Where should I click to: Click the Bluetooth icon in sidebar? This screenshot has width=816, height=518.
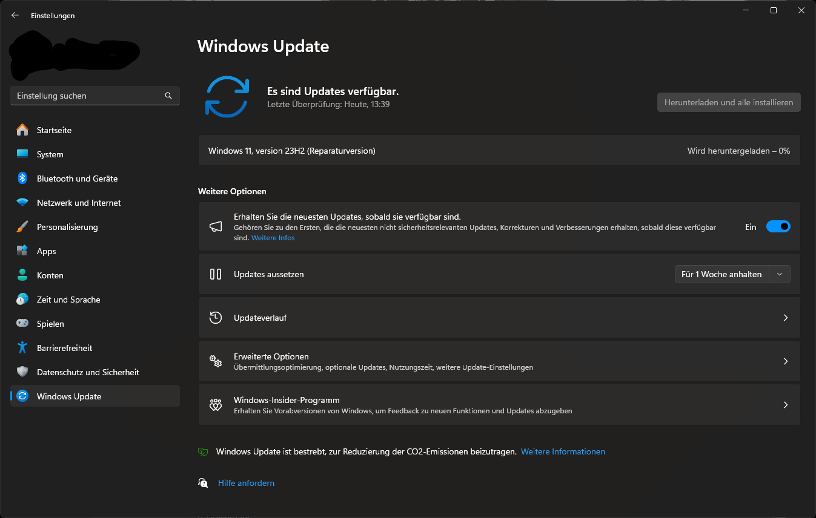[x=22, y=179]
